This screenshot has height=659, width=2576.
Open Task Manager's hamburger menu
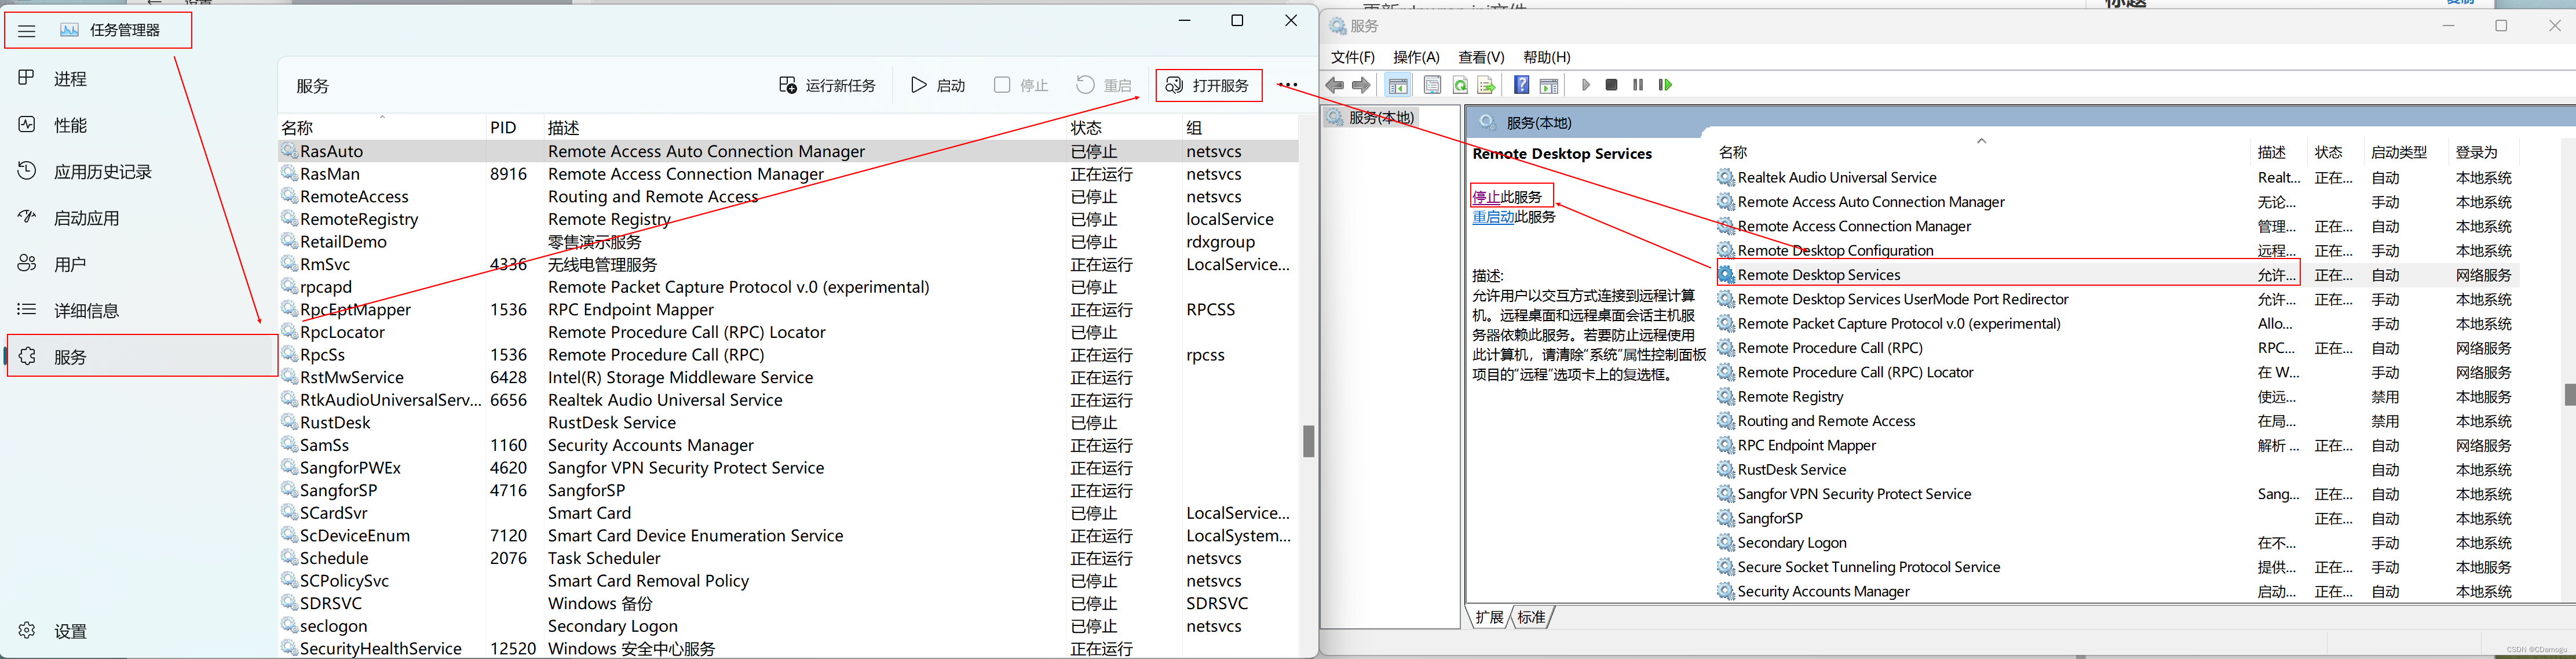27,30
